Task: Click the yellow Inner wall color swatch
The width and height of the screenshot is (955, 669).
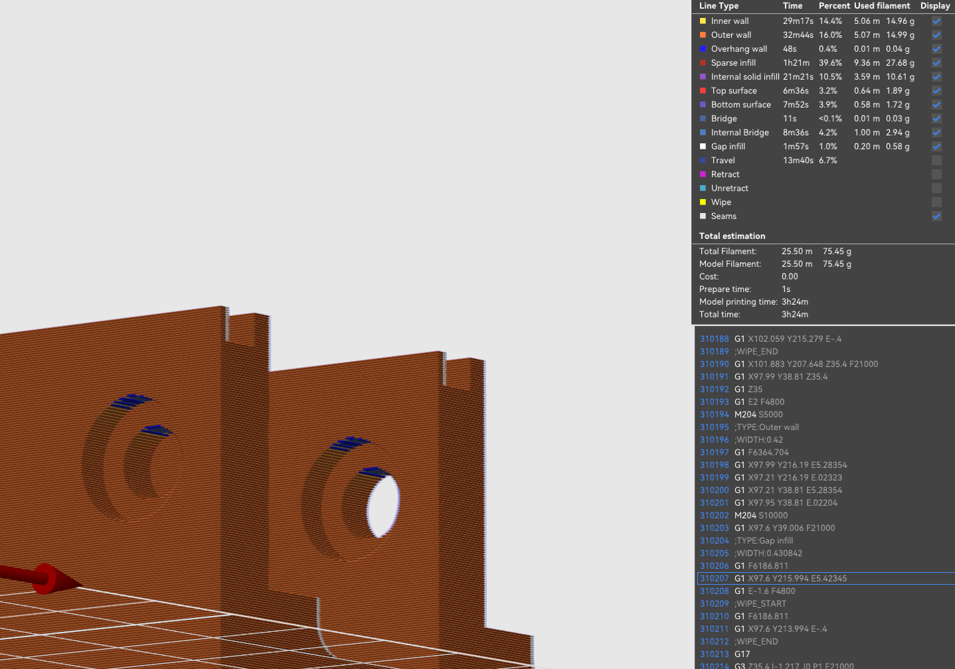Action: (x=703, y=21)
